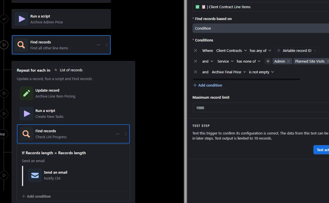The width and height of the screenshot is (329, 203).
Task: Select the List of records token
Action: click(69, 70)
